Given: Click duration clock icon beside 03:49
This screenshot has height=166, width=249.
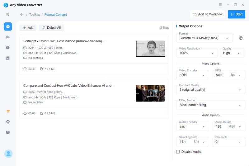Looking at the screenshot, I should coord(25,69).
